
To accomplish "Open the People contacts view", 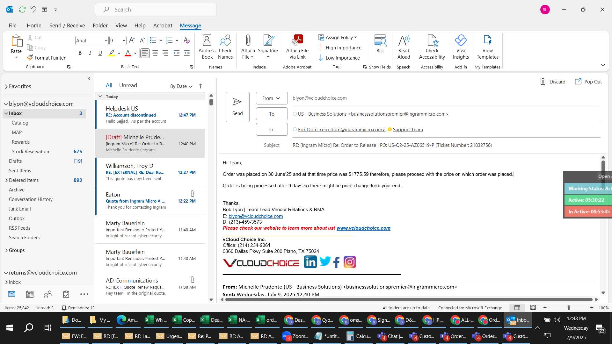I will 48,294.
